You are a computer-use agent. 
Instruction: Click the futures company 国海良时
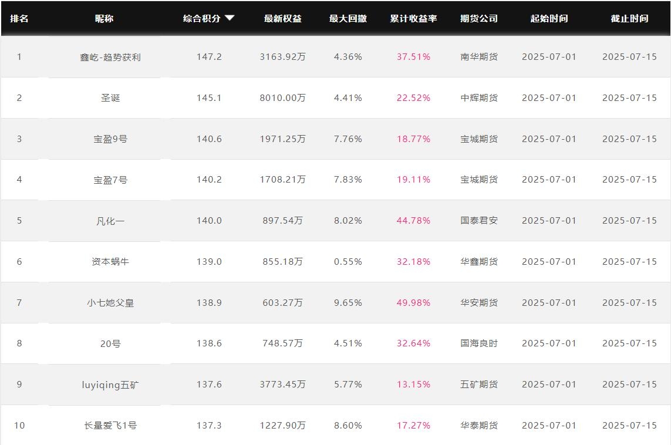[479, 343]
